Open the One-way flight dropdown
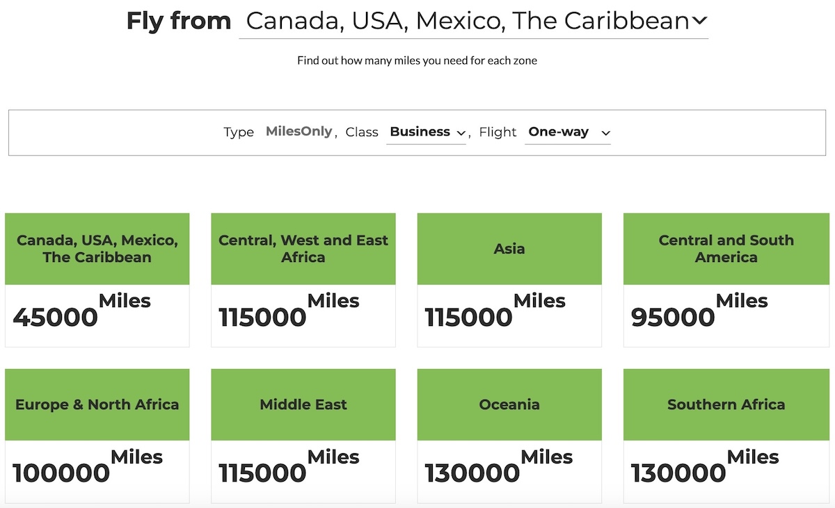The width and height of the screenshot is (835, 508). (x=568, y=132)
